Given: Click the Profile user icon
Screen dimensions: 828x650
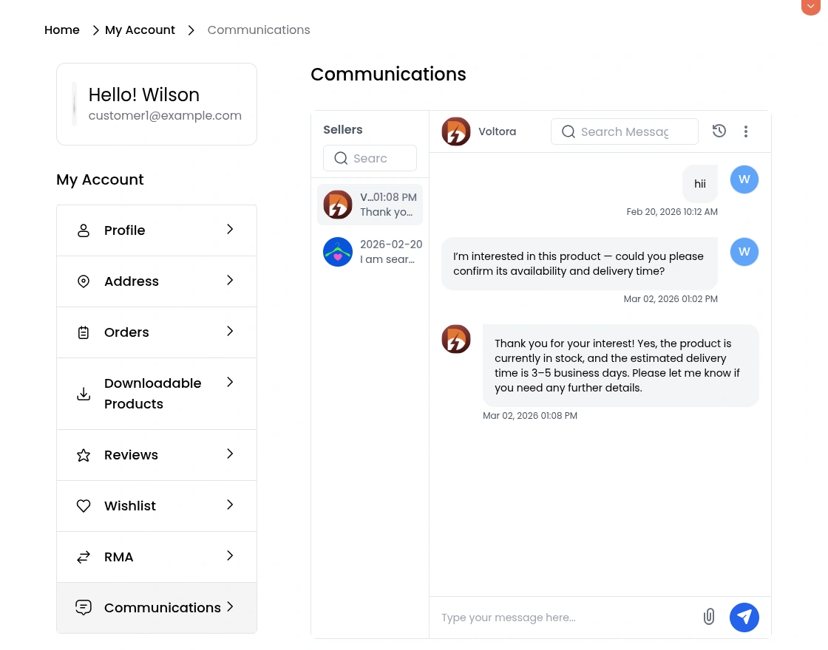Looking at the screenshot, I should click(x=84, y=230).
